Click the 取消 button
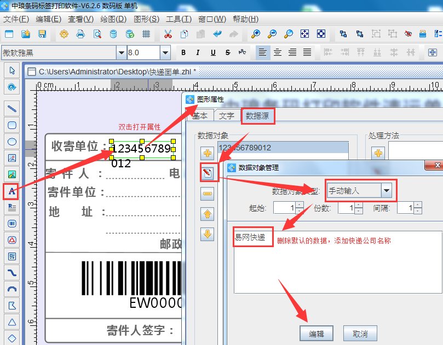 360,334
